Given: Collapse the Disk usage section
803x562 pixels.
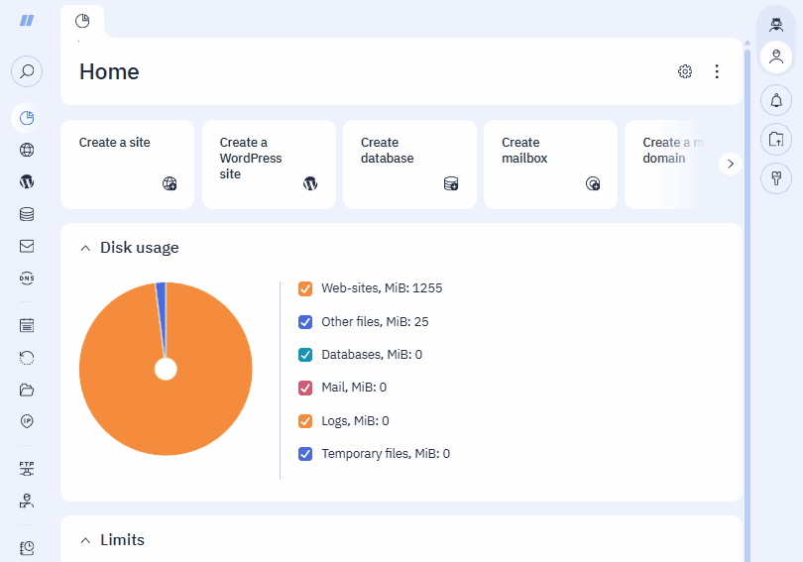Looking at the screenshot, I should tap(85, 248).
